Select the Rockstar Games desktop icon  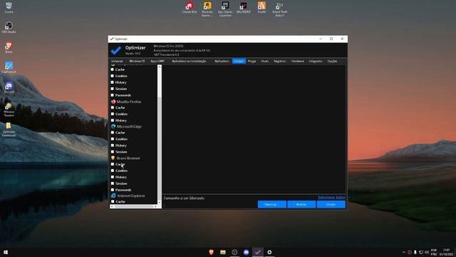pyautogui.click(x=207, y=9)
